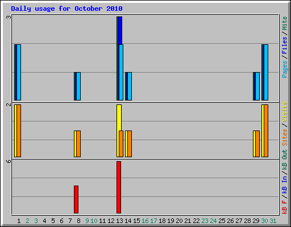The height and width of the screenshot is (227, 291).
Task: Select the orange Sites bar on day 14
Action: point(130,144)
